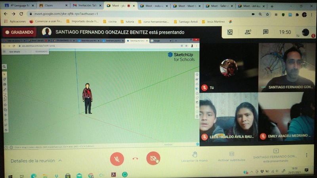This screenshot has width=317, height=178.
Task: Unmute the microphone in Meet
Action: coord(117,159)
